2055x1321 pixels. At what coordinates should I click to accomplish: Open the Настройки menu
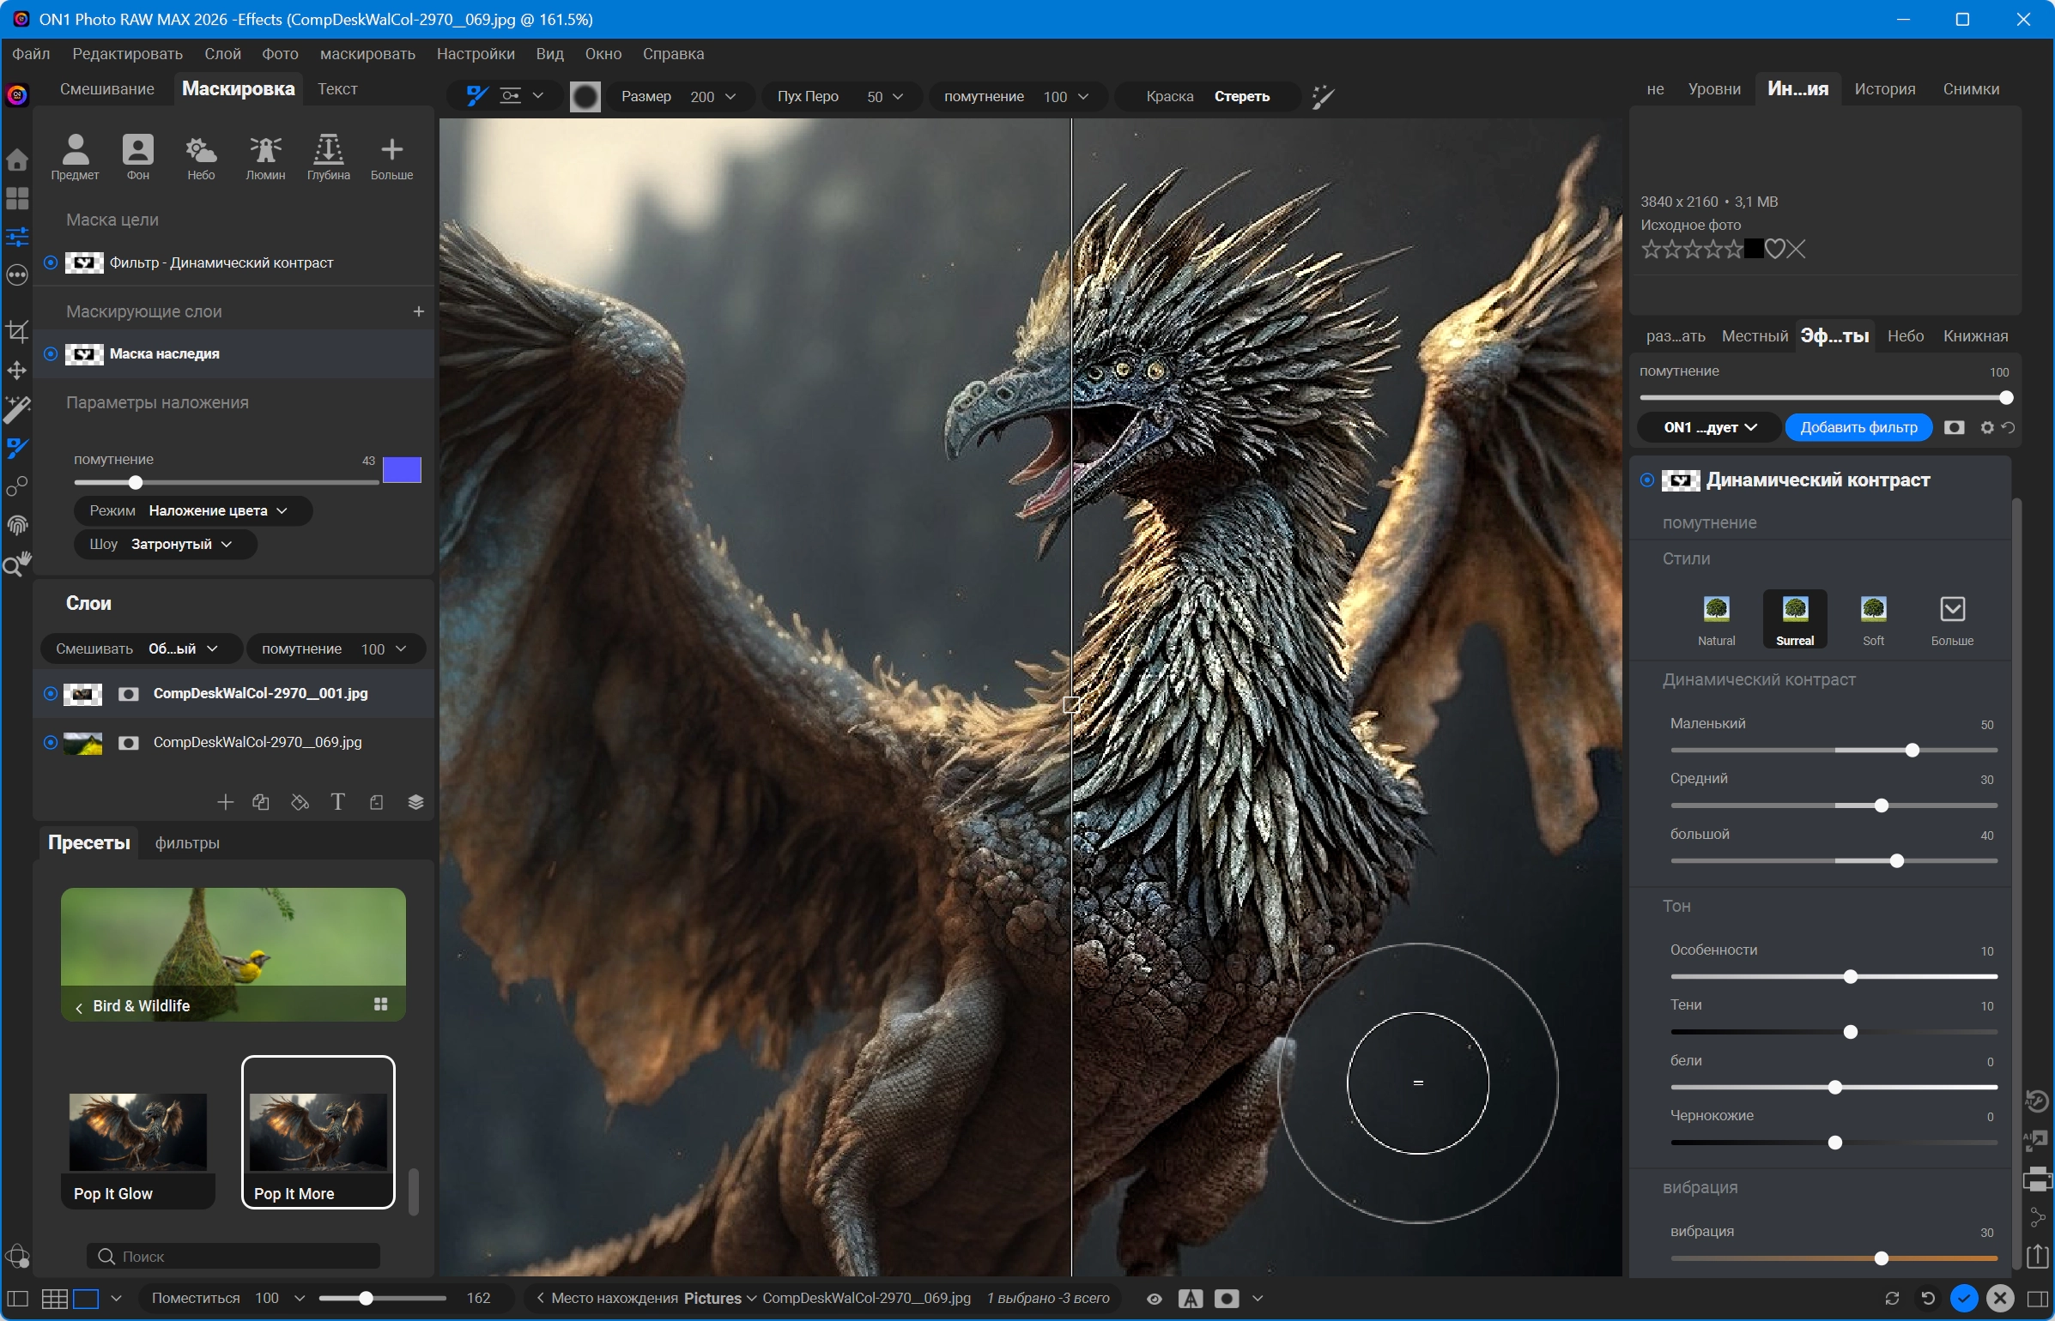point(476,53)
